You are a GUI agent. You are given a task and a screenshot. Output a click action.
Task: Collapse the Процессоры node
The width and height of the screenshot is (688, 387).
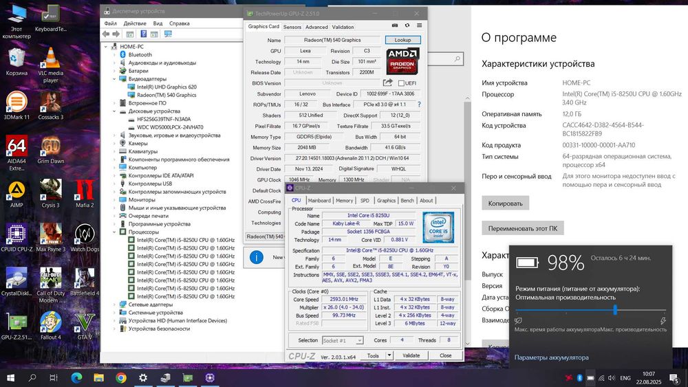(114, 232)
